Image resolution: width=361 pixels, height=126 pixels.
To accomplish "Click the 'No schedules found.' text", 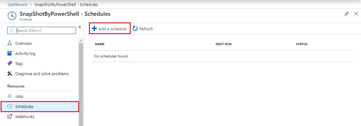I will [x=111, y=56].
